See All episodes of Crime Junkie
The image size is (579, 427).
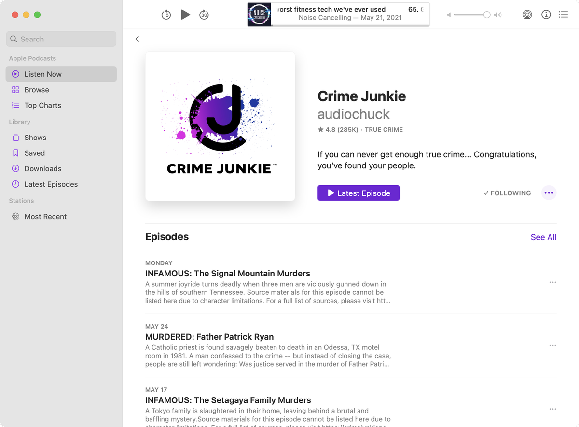[543, 237]
